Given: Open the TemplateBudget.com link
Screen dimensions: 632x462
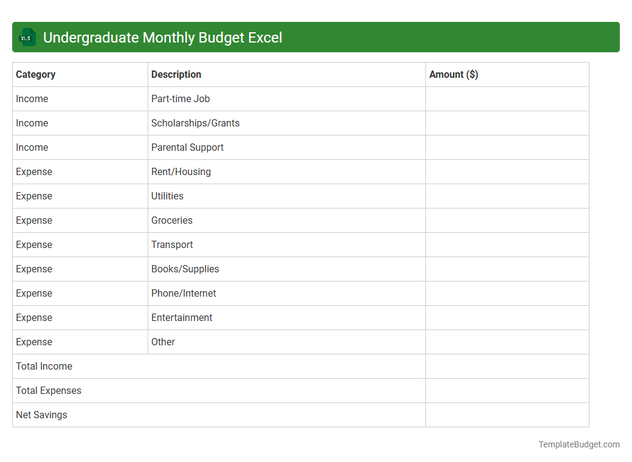Looking at the screenshot, I should (x=577, y=444).
